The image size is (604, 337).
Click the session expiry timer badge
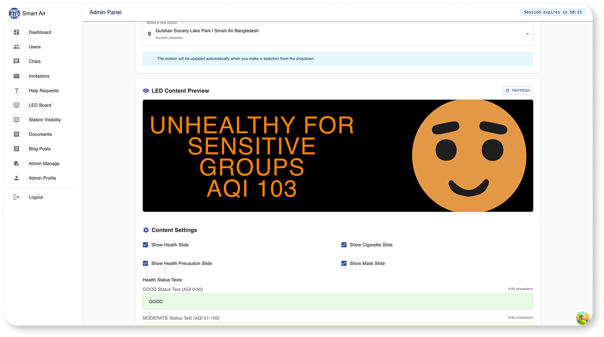click(552, 13)
